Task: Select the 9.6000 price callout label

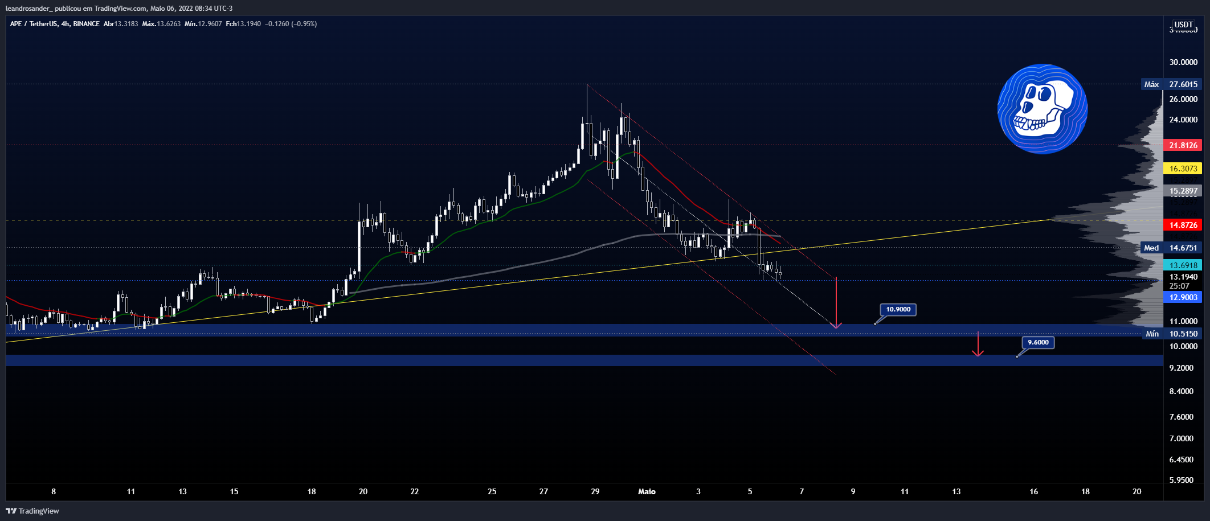Action: pos(1038,342)
